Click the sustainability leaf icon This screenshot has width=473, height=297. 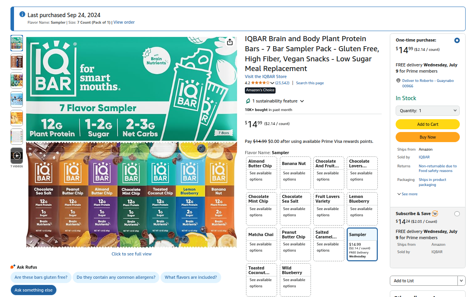[x=248, y=101]
